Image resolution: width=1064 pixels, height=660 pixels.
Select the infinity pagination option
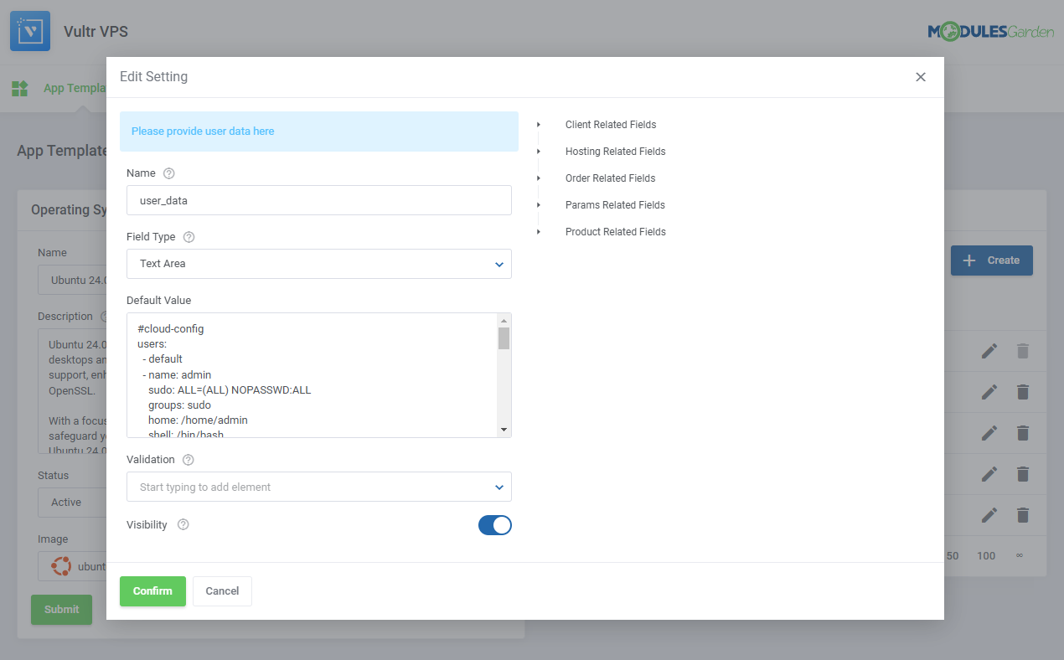[1019, 555]
